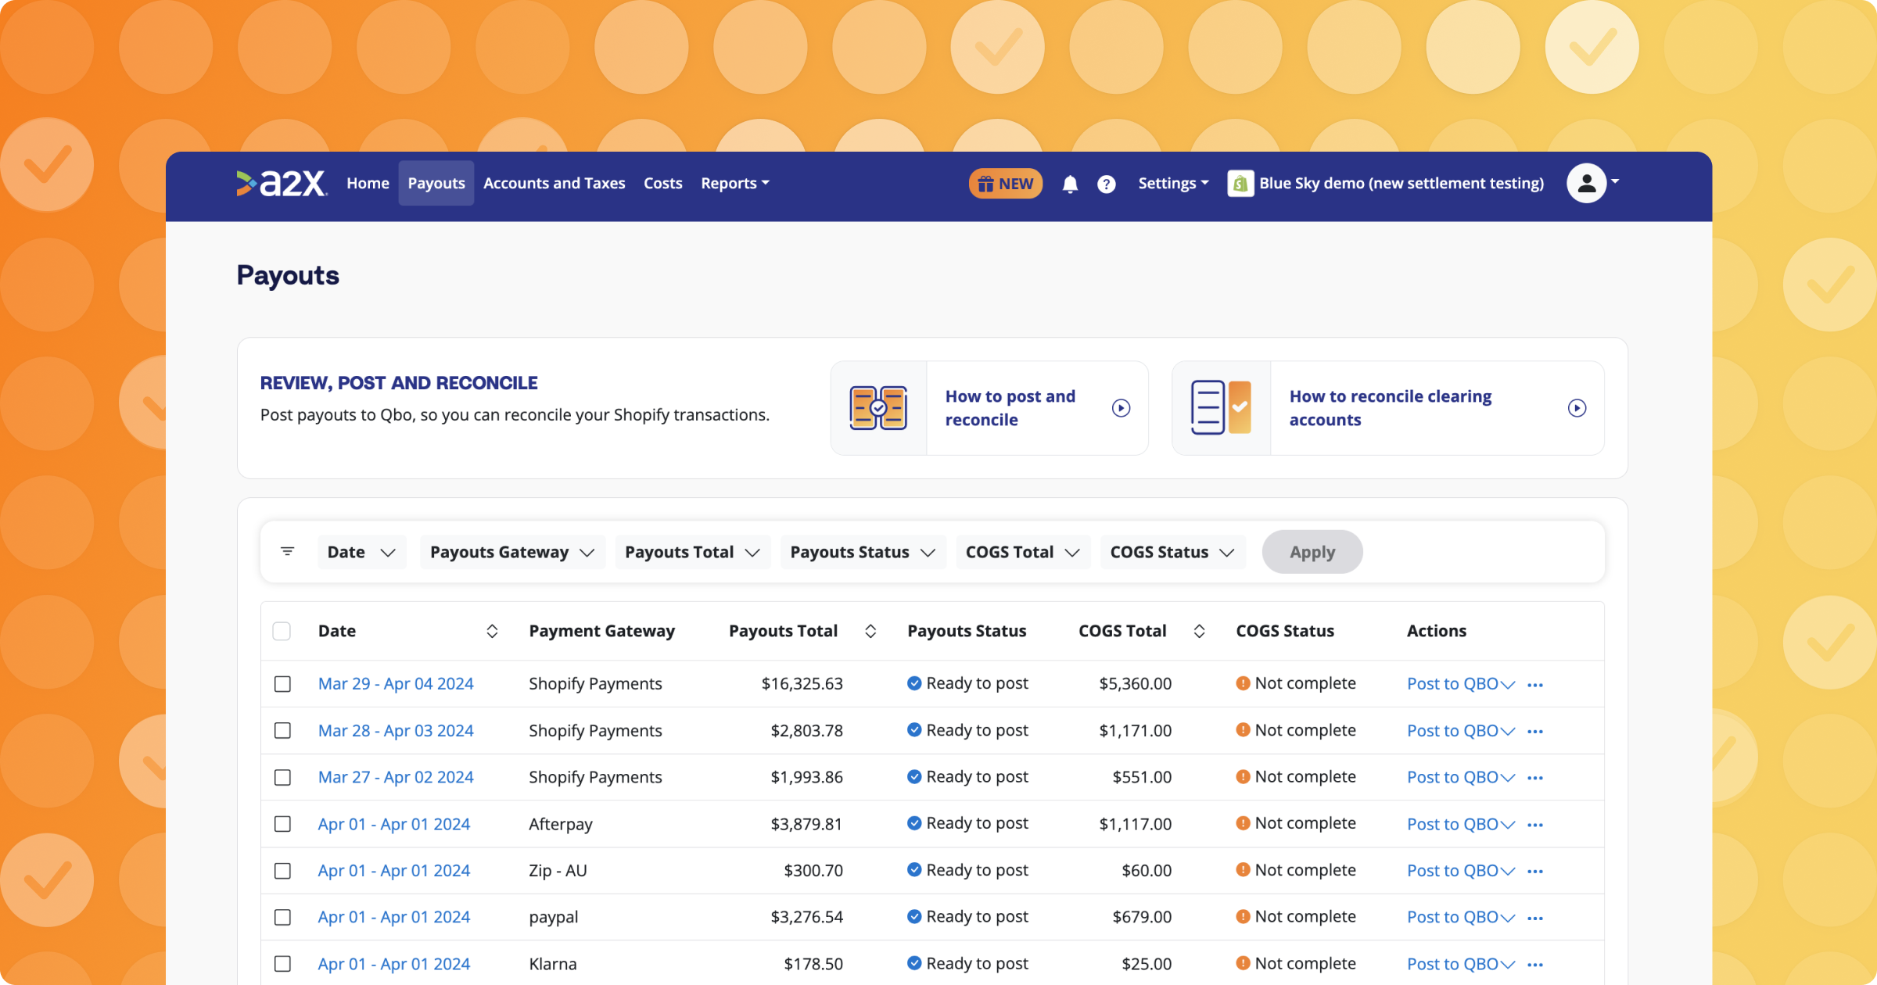This screenshot has height=985, width=1877.
Task: Click the filter lines icon
Action: tap(287, 551)
